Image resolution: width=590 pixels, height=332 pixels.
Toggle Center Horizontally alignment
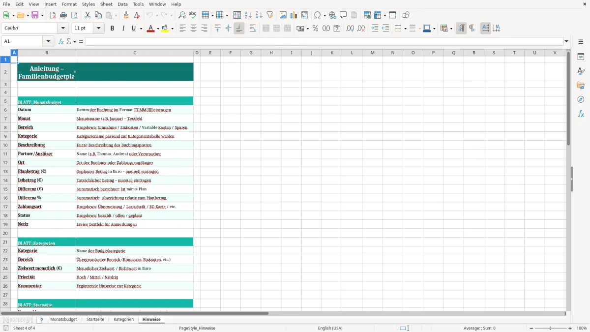click(193, 29)
